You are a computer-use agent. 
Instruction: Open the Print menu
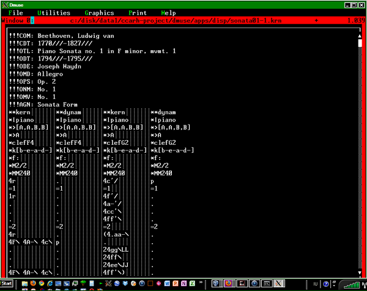[138, 12]
